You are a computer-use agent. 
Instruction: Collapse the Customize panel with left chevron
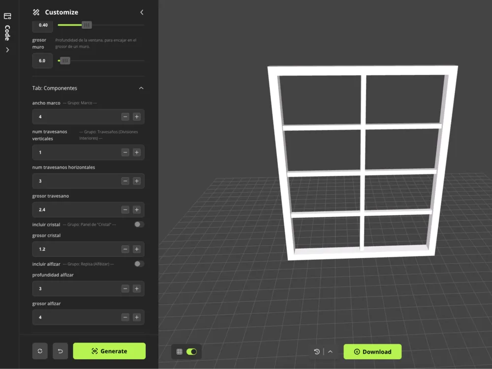coord(142,12)
